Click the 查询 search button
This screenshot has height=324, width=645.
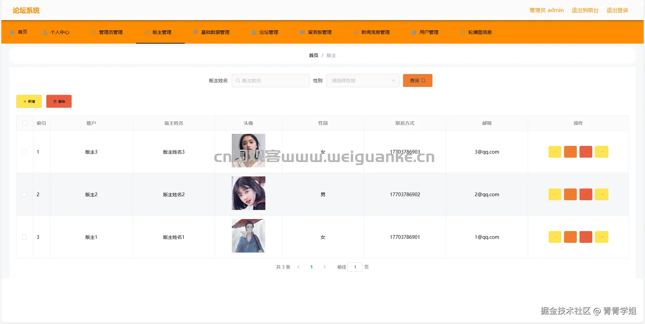(x=418, y=80)
